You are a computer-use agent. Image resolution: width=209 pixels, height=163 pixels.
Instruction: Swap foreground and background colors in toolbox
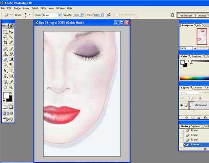click(11, 93)
